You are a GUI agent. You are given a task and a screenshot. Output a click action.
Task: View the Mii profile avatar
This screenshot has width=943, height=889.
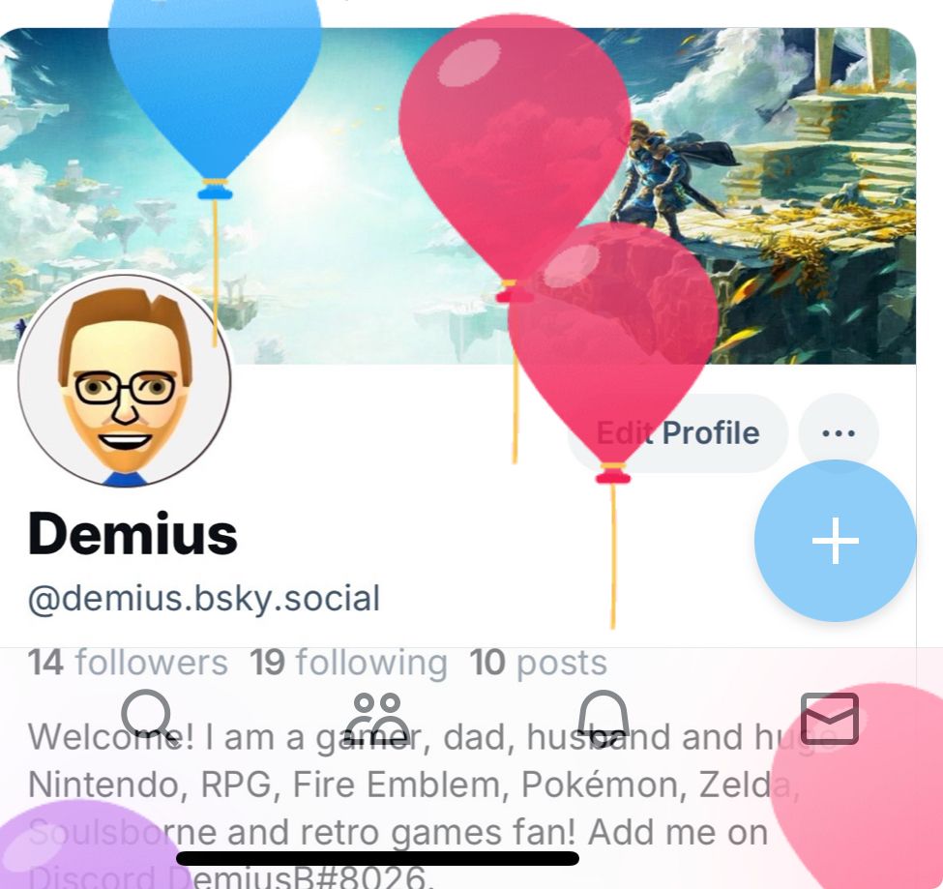point(125,379)
